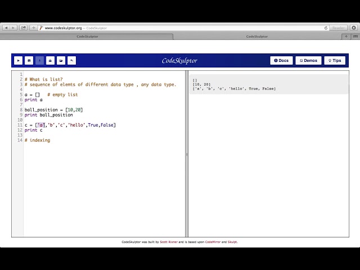This screenshot has height=270, width=360.
Task: Open the Demos page
Action: point(308,60)
